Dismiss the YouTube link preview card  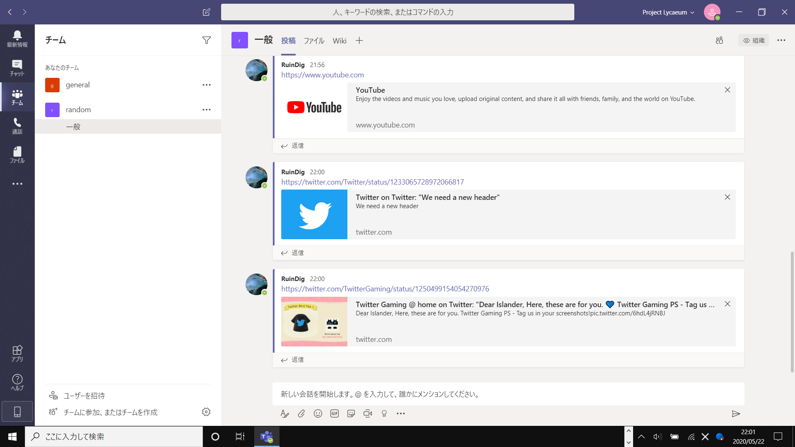pyautogui.click(x=727, y=90)
